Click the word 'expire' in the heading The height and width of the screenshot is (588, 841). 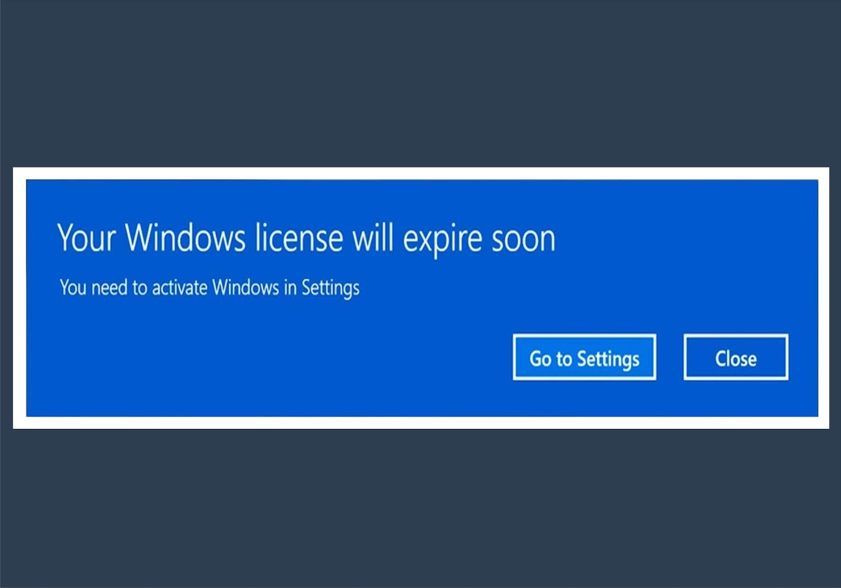(443, 240)
